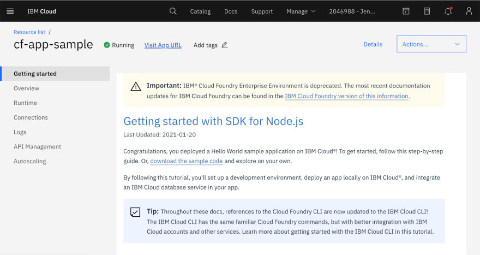The height and width of the screenshot is (255, 480).
Task: Click the Running status text
Action: [x=123, y=45]
